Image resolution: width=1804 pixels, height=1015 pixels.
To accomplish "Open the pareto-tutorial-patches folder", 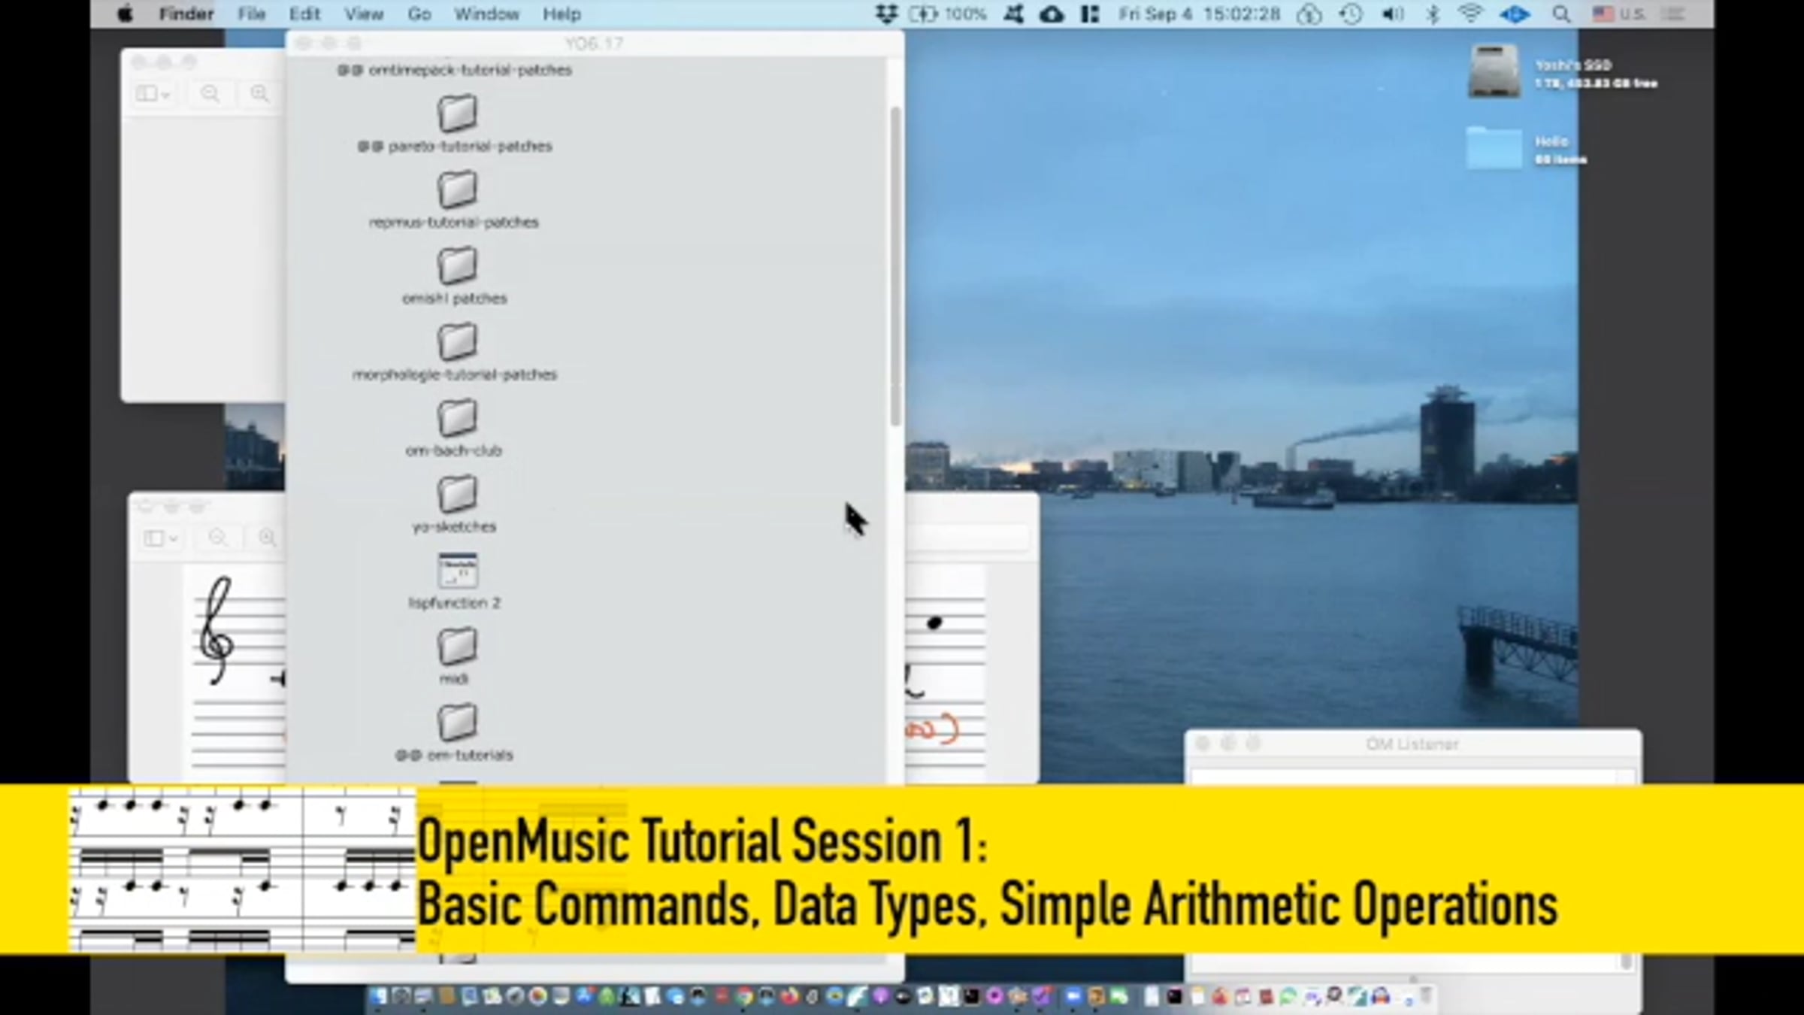I will [457, 114].
